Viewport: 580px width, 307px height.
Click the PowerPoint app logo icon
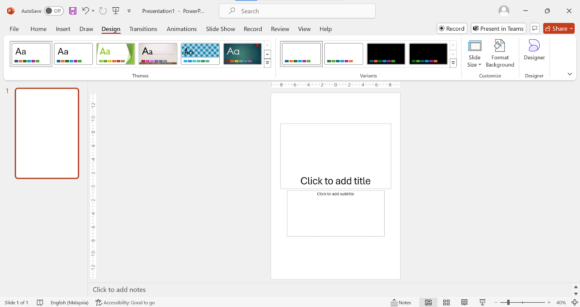pyautogui.click(x=11, y=11)
